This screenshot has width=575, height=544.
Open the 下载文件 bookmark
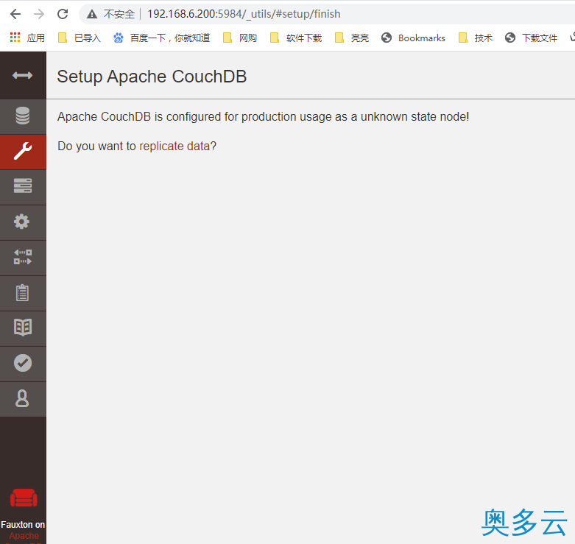point(532,38)
